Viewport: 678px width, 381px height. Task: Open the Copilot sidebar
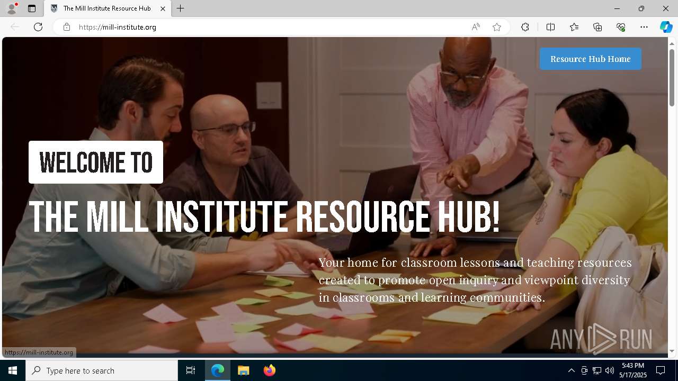[666, 27]
